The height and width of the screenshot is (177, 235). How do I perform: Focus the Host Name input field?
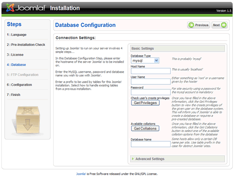coord(151,71)
